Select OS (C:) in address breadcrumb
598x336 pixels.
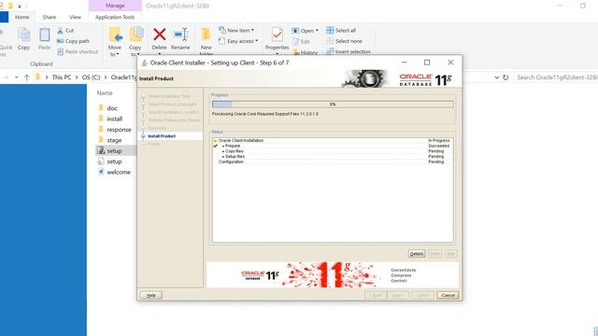(92, 77)
